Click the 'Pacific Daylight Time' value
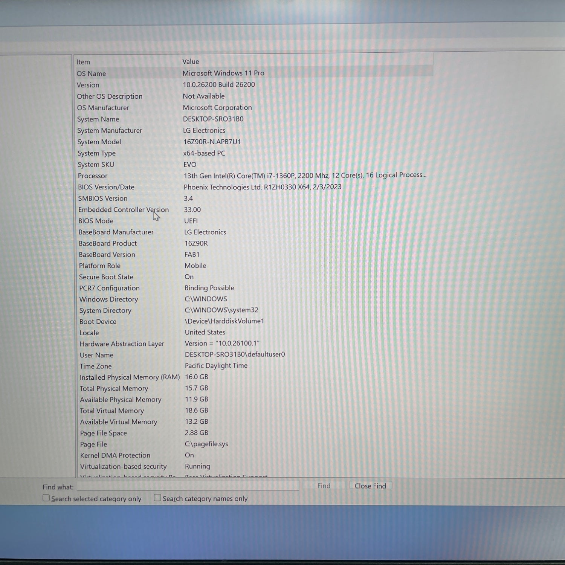 [216, 366]
